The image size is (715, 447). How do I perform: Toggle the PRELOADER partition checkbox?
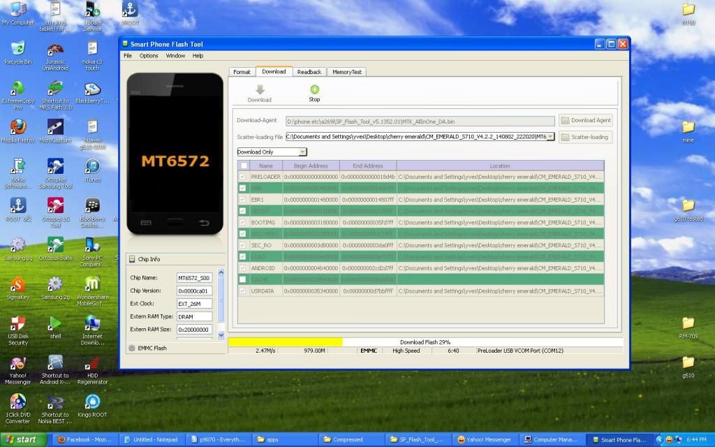pyautogui.click(x=243, y=177)
